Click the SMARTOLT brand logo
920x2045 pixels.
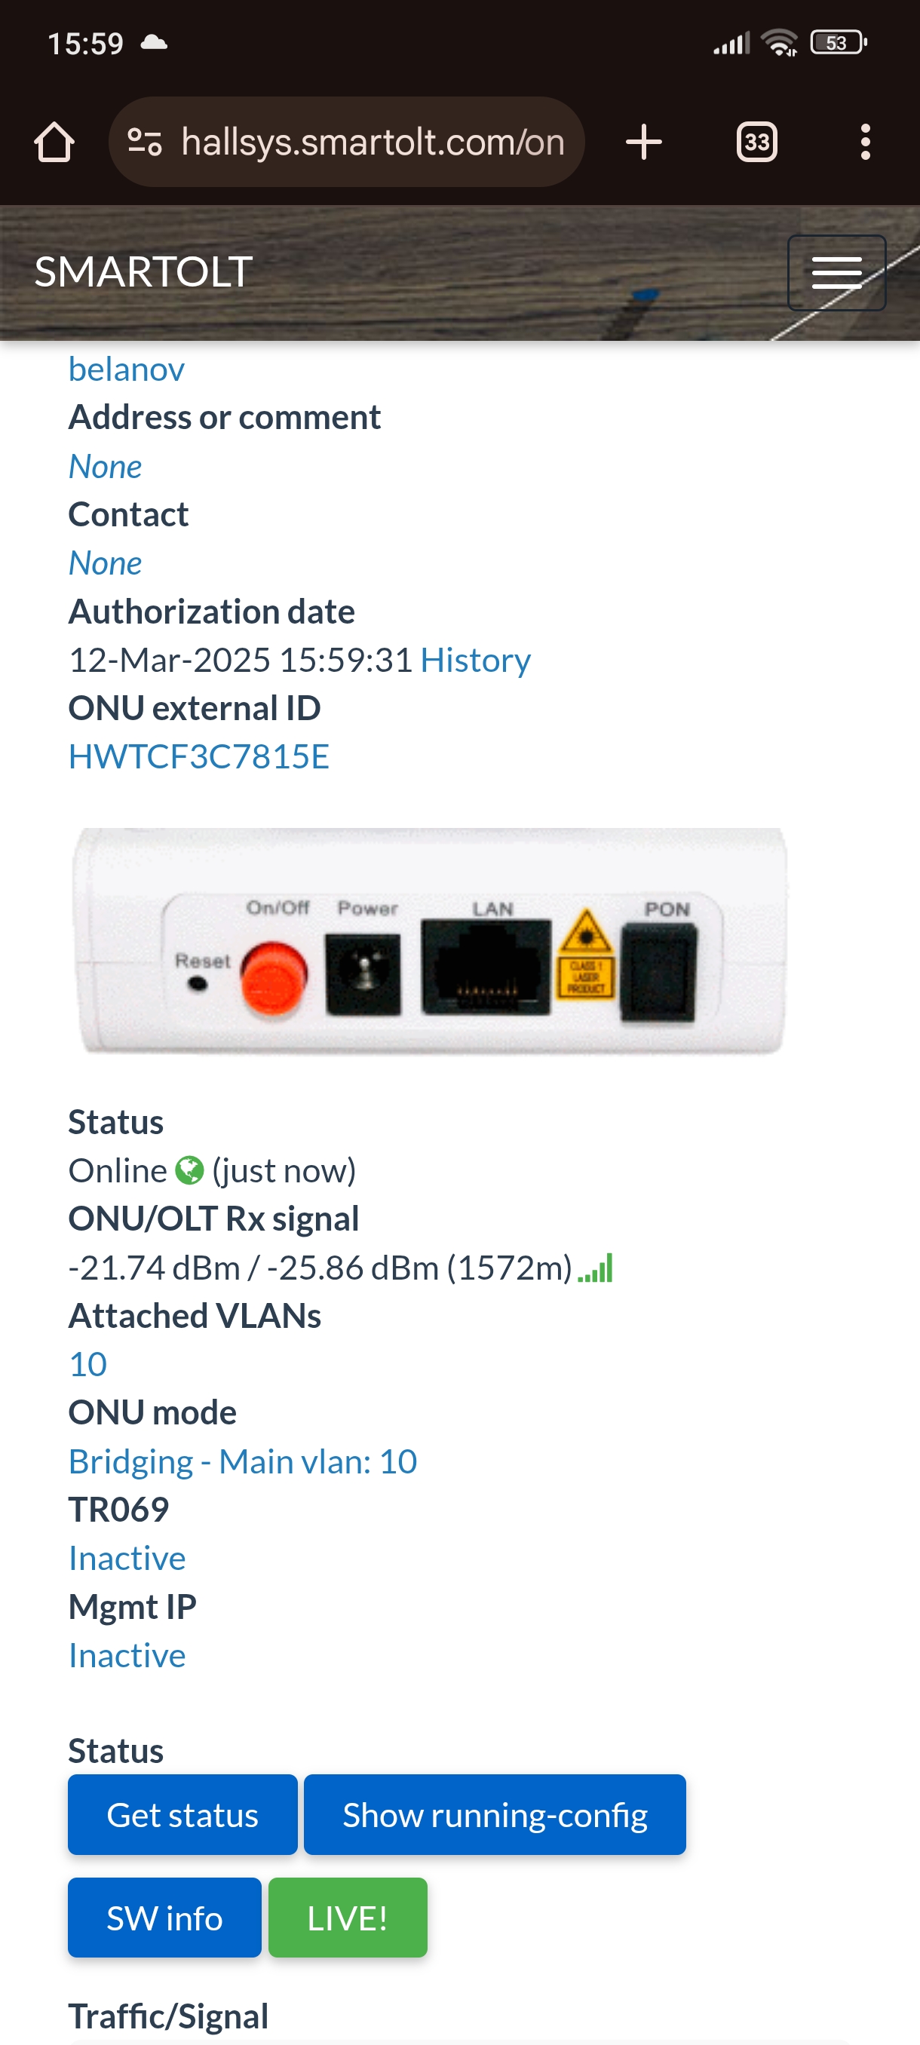click(x=144, y=271)
